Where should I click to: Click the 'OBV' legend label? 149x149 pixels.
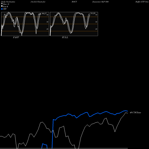(x=5, y=9)
